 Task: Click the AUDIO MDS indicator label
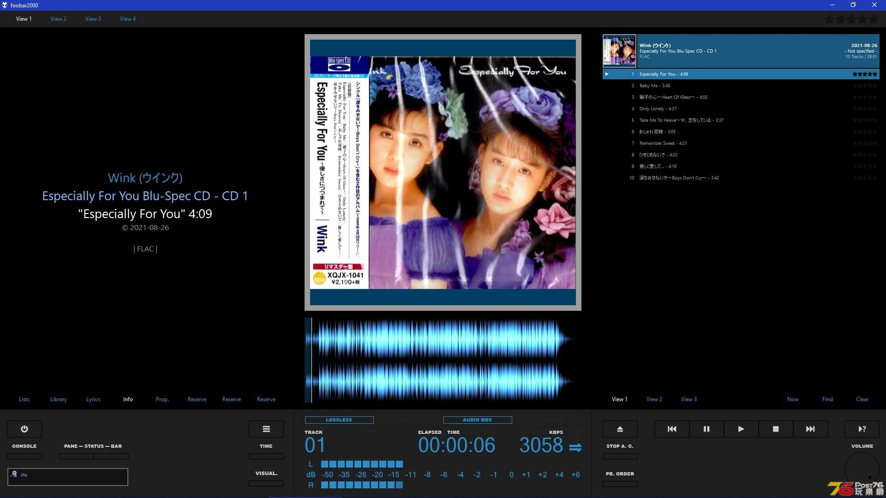[478, 420]
